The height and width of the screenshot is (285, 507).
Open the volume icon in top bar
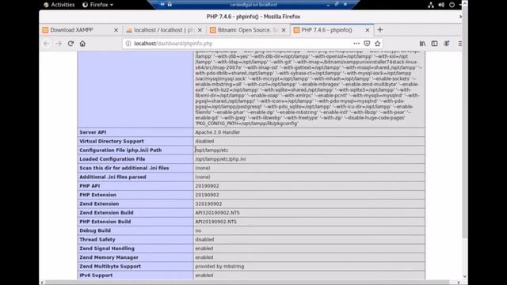[x=441, y=5]
